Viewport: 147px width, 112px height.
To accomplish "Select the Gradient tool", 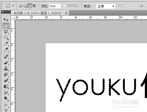I will pyautogui.click(x=6, y=86).
